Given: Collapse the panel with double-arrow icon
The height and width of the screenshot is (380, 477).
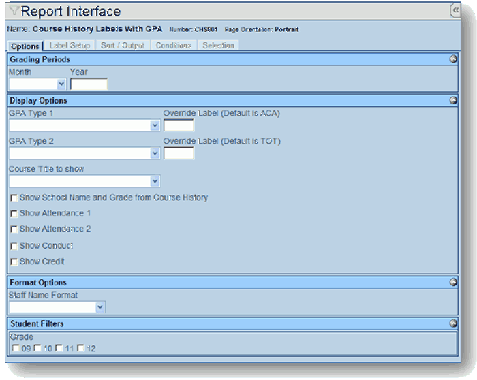Looking at the screenshot, I should [x=455, y=10].
